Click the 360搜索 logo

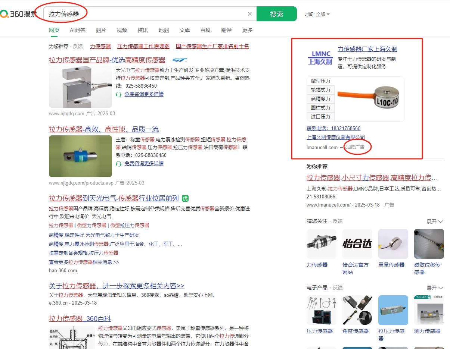click(x=19, y=14)
